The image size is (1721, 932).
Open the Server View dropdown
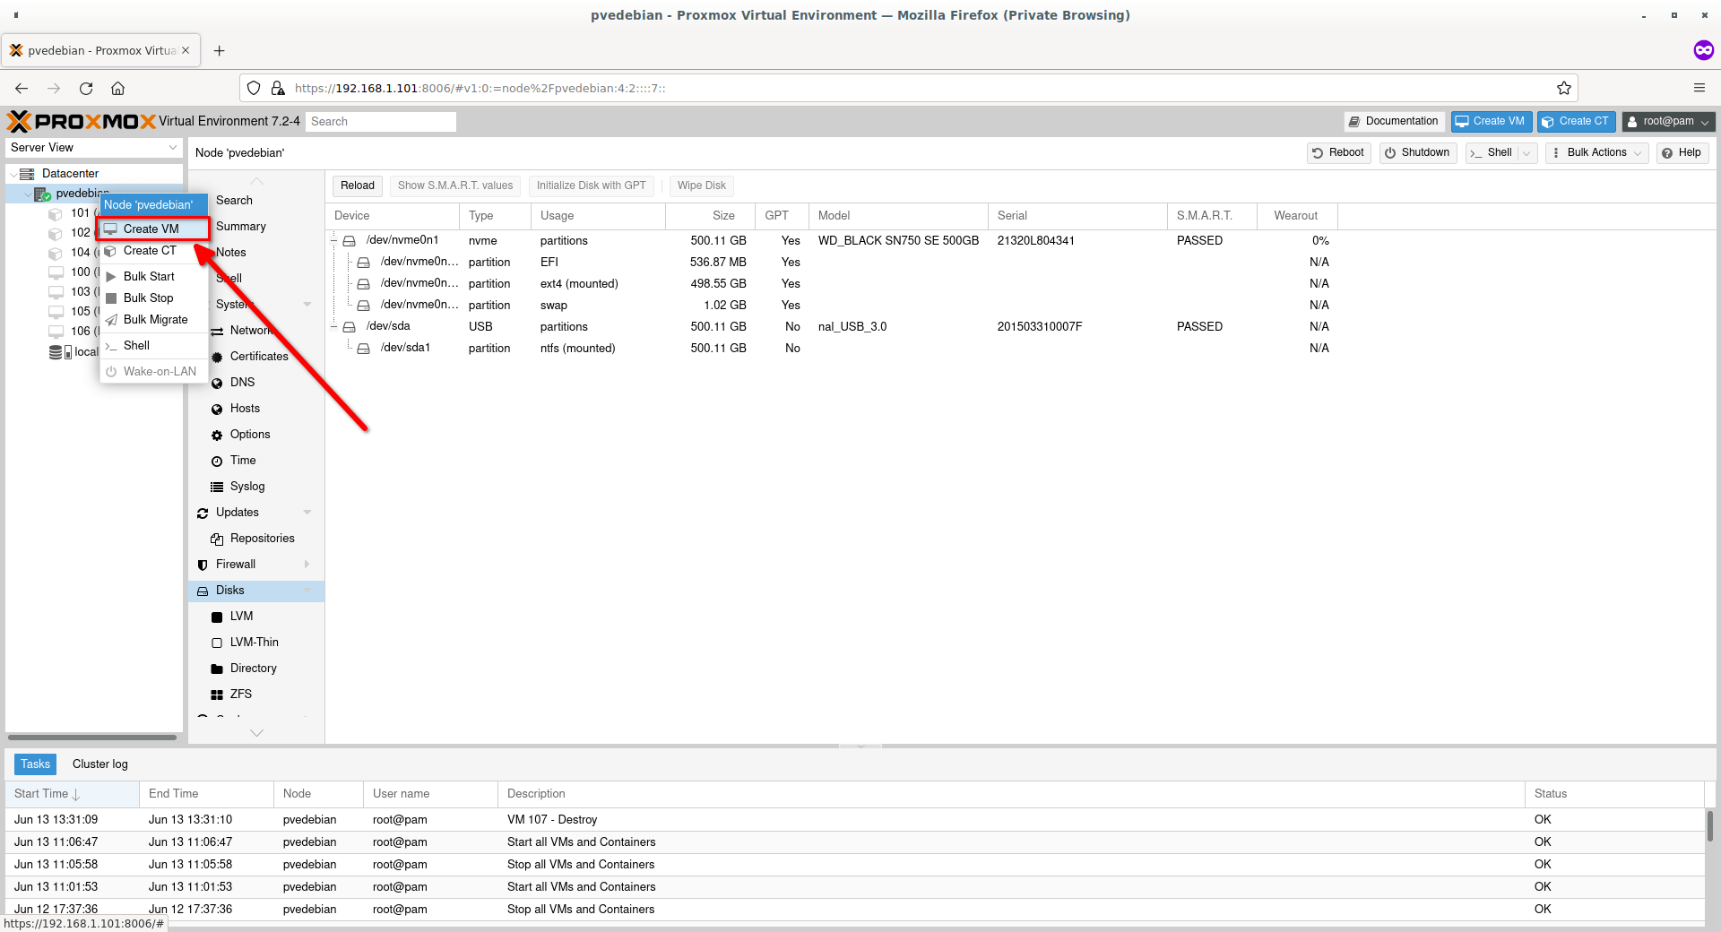click(93, 148)
